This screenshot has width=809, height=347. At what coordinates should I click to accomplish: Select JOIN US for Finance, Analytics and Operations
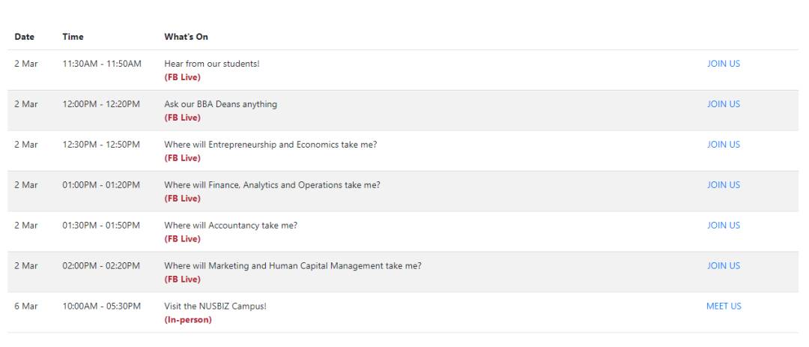pyautogui.click(x=723, y=185)
